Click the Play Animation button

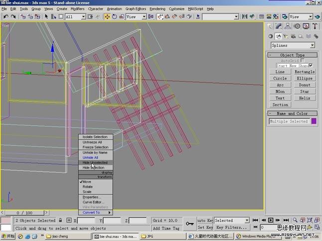point(271,220)
